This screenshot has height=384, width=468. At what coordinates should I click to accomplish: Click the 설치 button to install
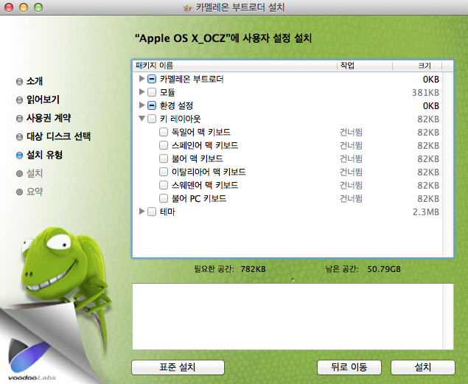click(x=423, y=367)
